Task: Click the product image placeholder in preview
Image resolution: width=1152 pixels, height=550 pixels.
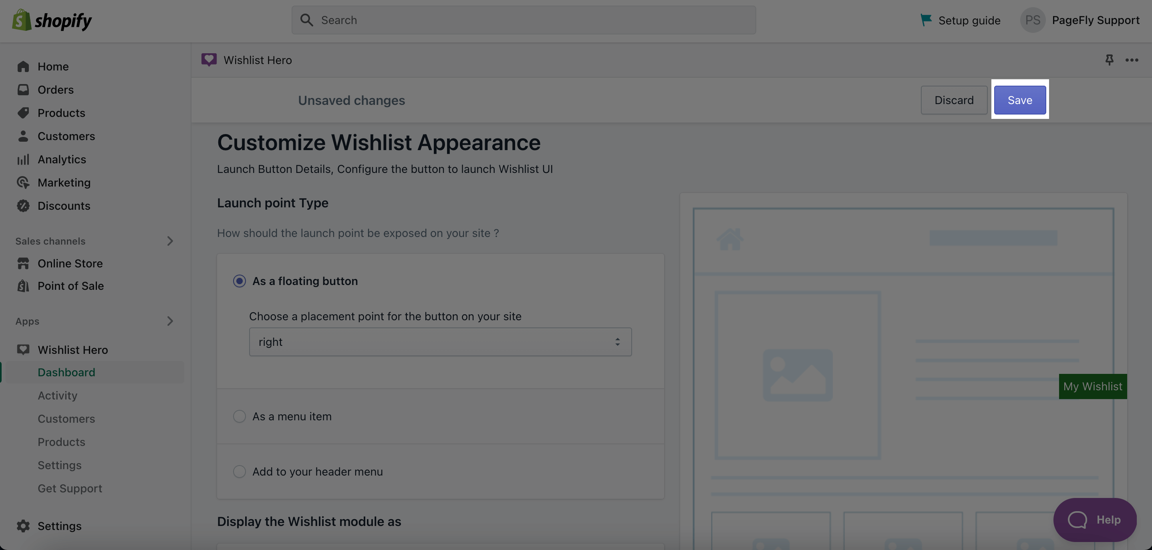Action: (798, 375)
